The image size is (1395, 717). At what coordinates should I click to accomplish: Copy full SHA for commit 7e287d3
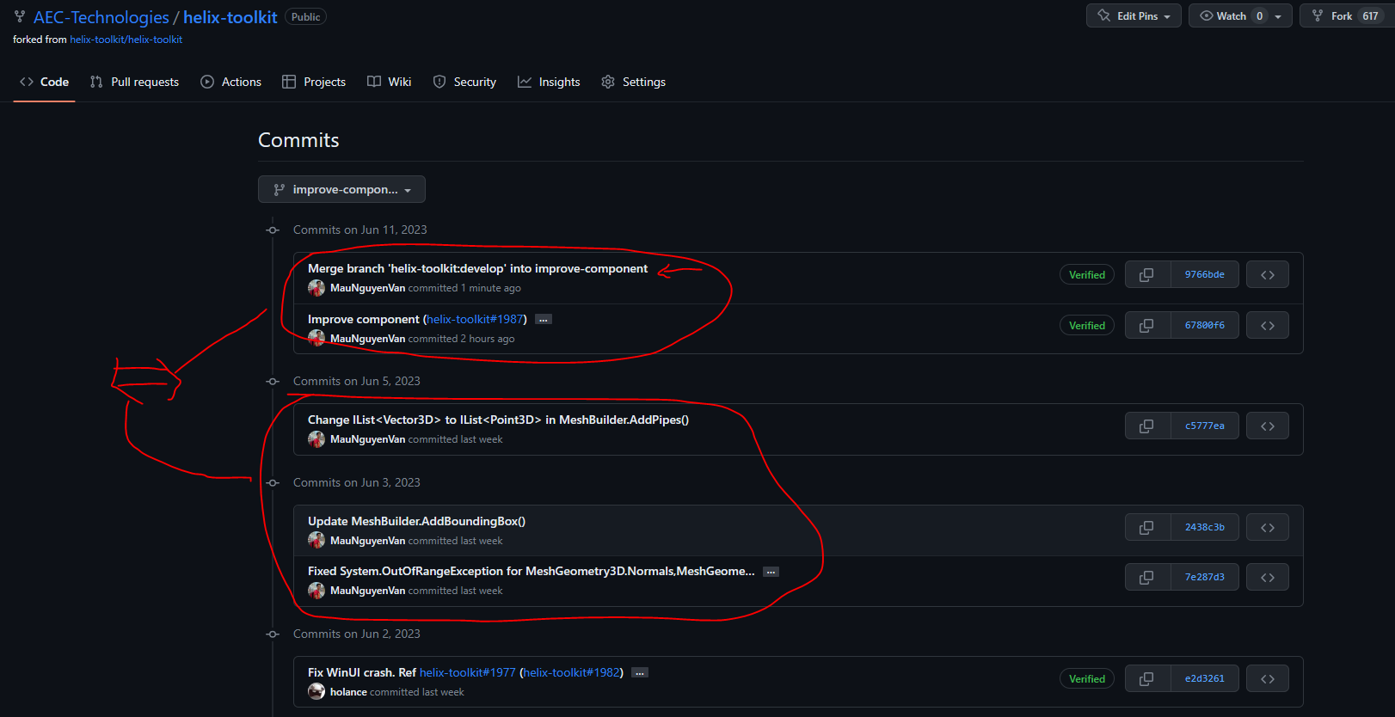coord(1147,577)
